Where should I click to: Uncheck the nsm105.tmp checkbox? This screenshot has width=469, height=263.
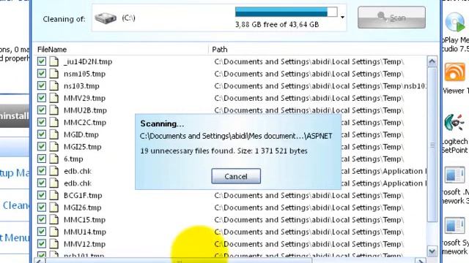tap(42, 74)
